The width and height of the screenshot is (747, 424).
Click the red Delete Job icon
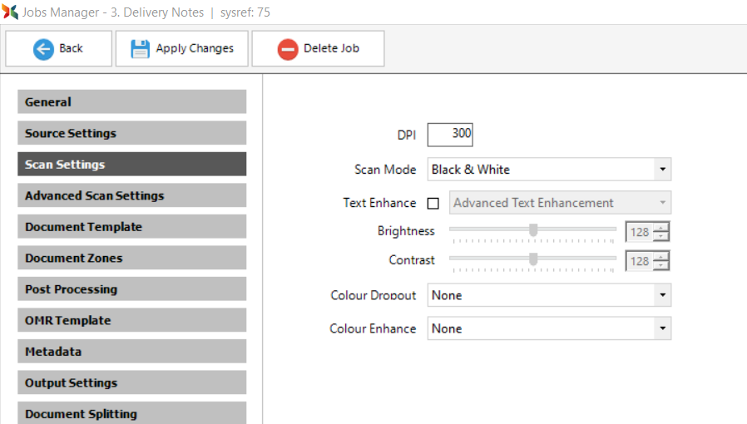[288, 49]
